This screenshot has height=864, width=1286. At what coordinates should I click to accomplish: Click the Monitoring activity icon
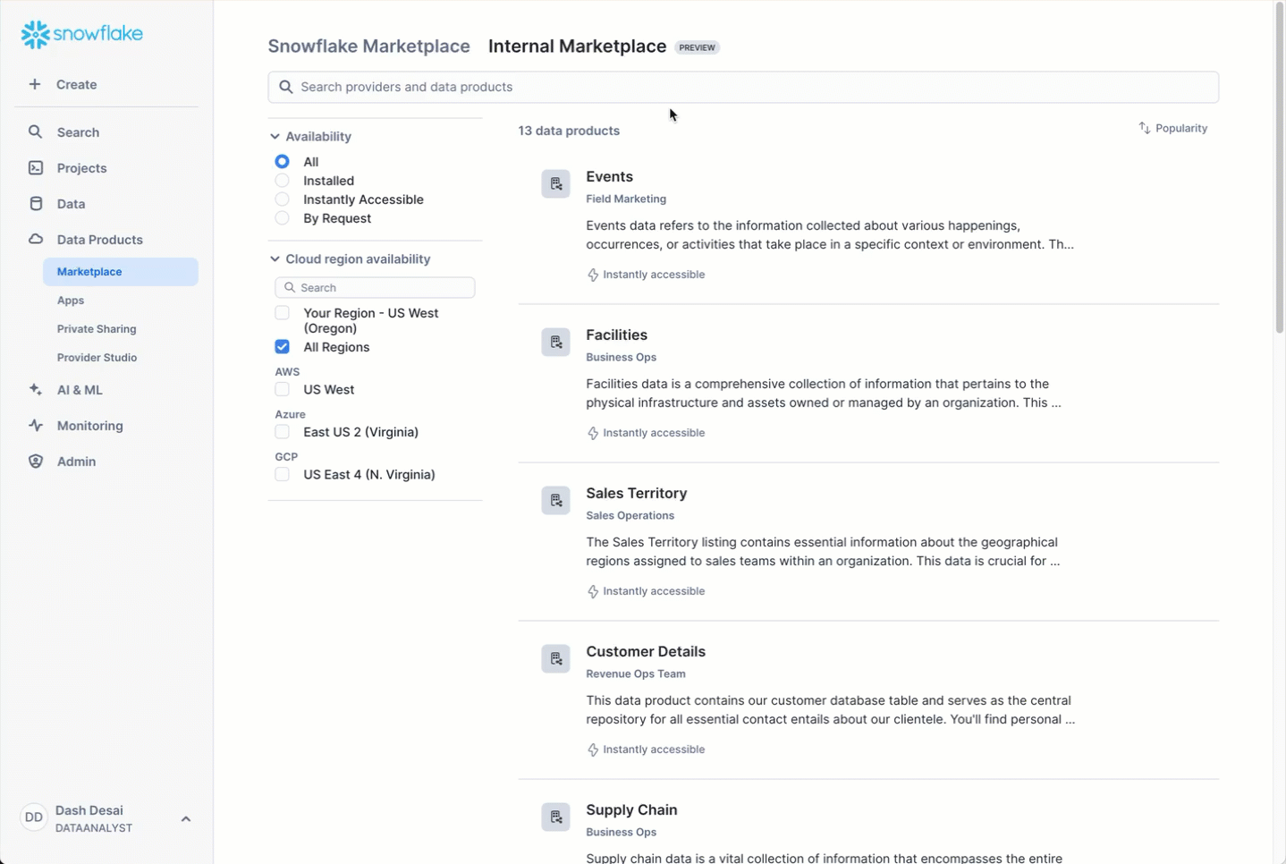coord(35,426)
